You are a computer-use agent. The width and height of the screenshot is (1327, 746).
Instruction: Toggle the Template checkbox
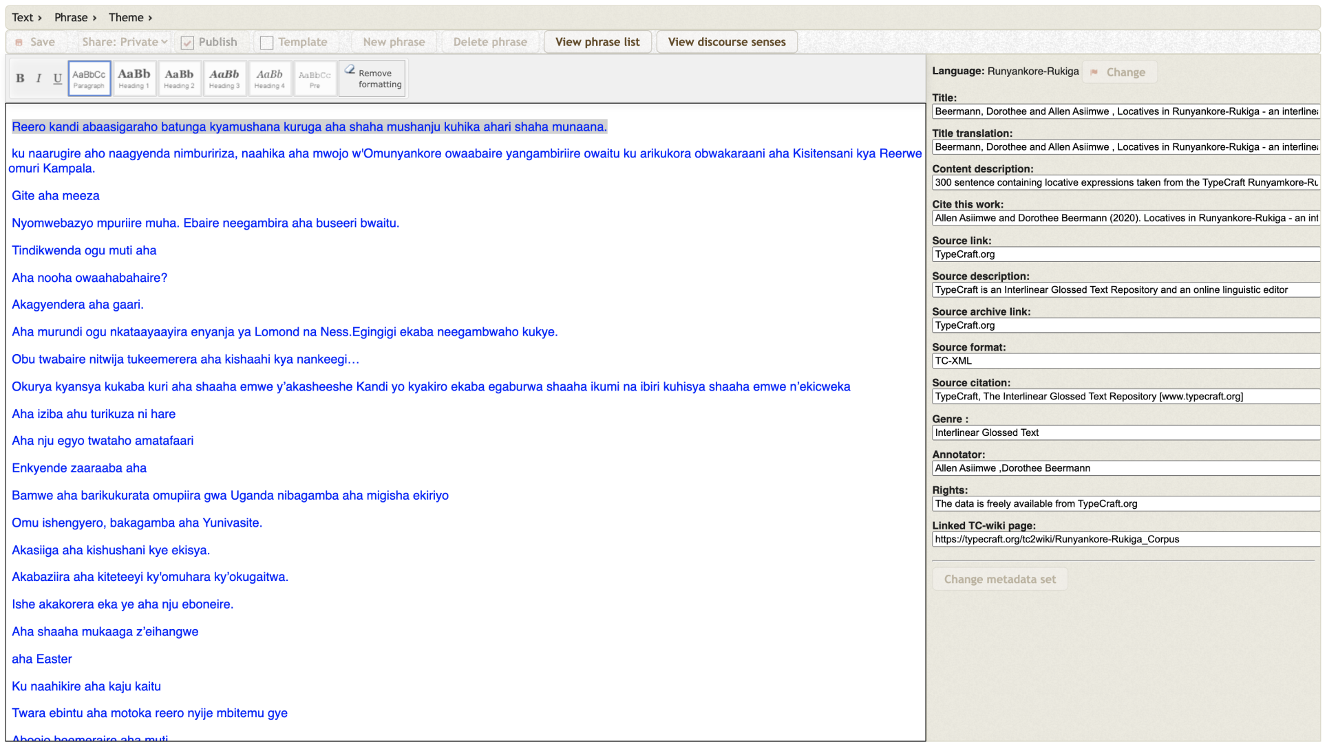tap(267, 43)
